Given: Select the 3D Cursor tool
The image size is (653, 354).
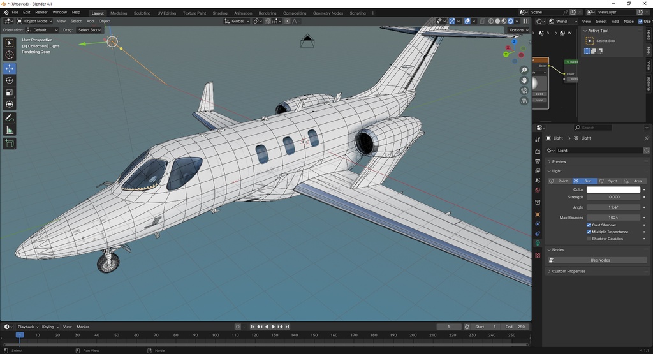Looking at the screenshot, I should tap(10, 55).
